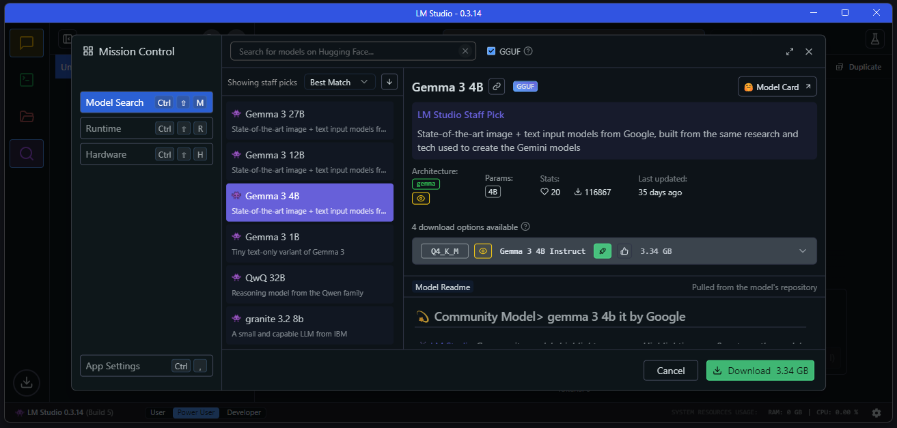Click the green rocket icon on download row
Image resolution: width=897 pixels, height=428 pixels.
(x=603, y=251)
